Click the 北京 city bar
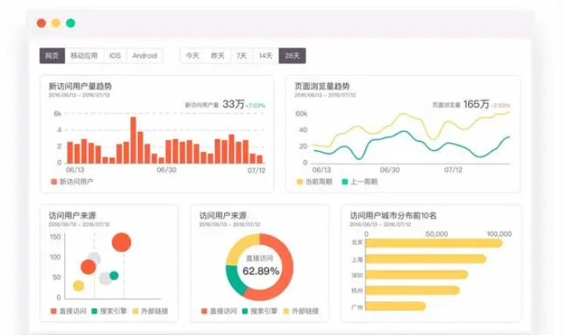 (434, 243)
